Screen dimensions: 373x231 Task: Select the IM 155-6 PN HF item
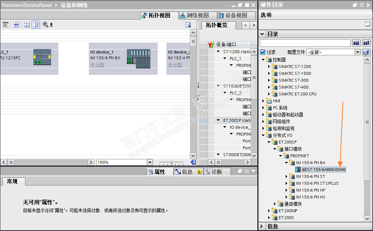pos(310,190)
